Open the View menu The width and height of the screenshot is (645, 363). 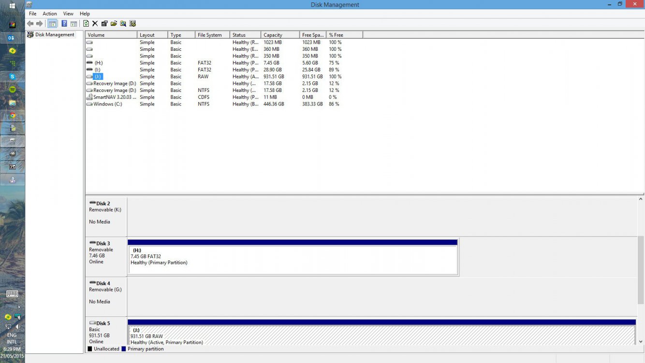68,14
